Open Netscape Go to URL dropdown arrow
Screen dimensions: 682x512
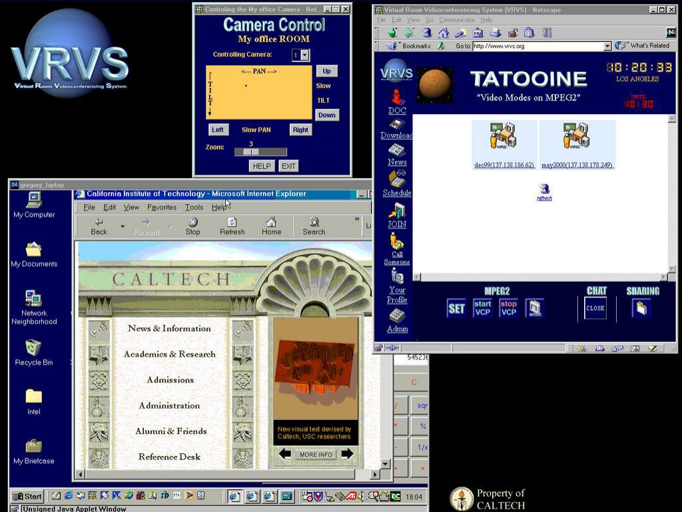[x=607, y=46]
